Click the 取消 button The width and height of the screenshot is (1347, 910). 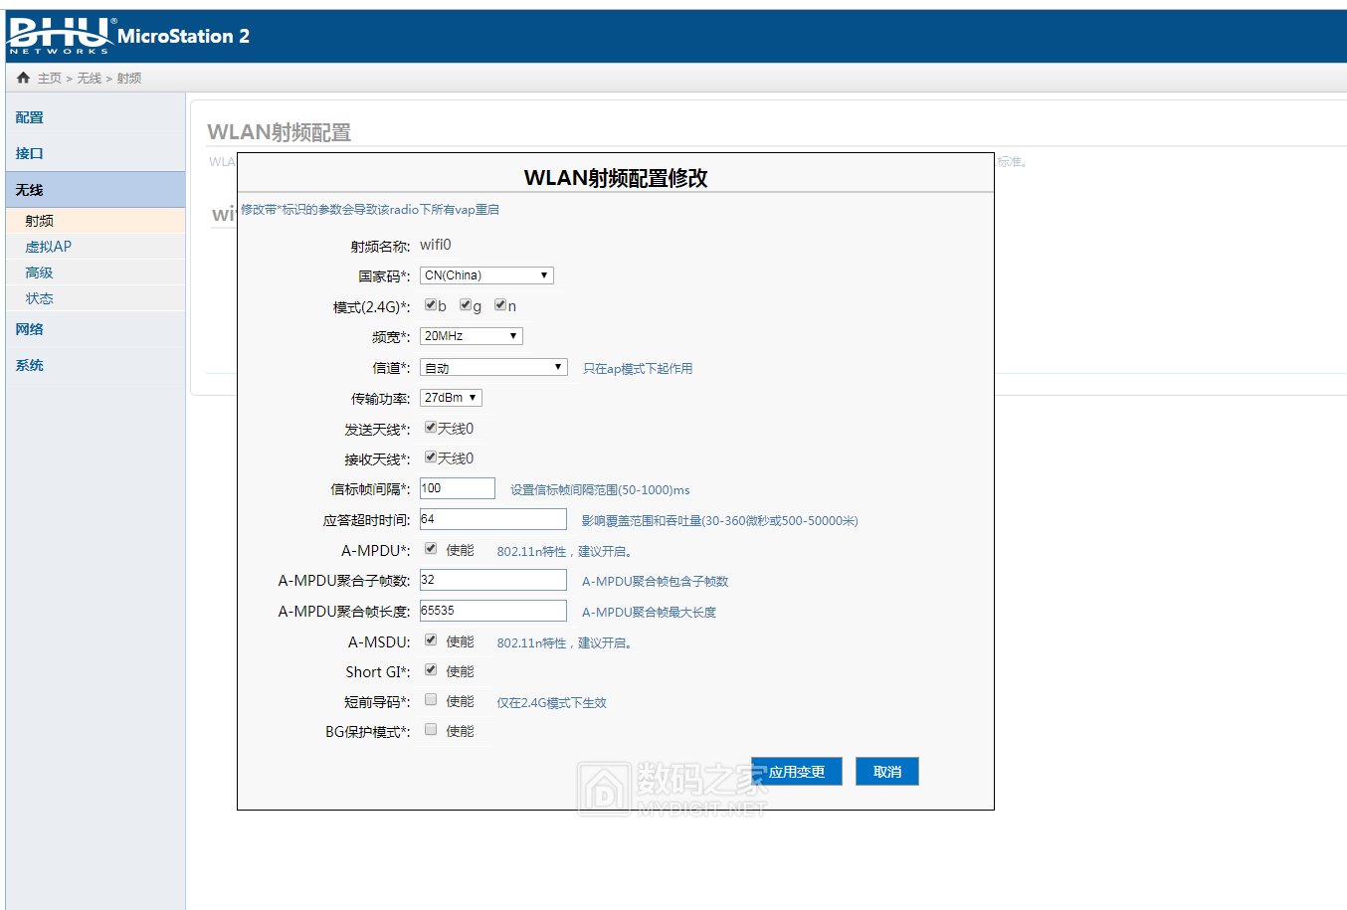tap(886, 770)
